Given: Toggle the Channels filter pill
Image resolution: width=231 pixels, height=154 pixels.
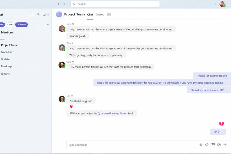Looking at the screenshot, I should 21,25.
